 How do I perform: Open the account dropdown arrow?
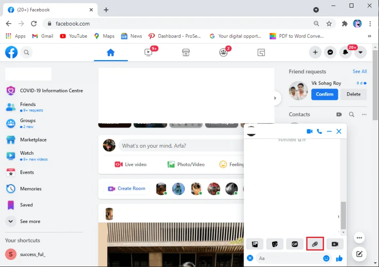point(361,52)
